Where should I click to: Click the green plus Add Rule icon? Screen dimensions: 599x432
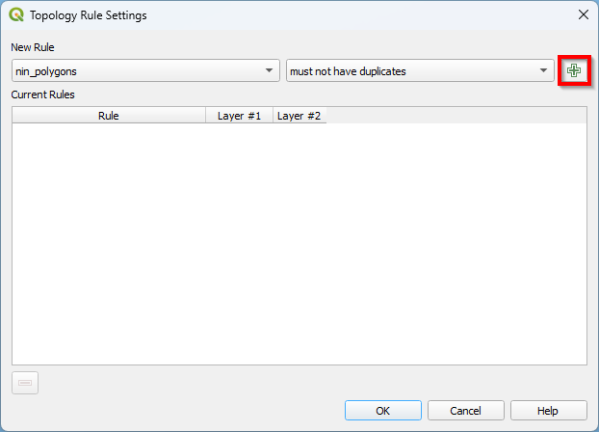(x=574, y=70)
